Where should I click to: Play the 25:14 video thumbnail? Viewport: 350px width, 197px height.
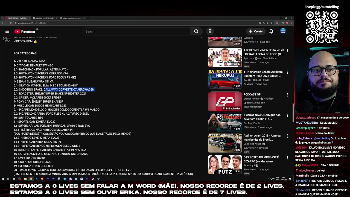225,42
